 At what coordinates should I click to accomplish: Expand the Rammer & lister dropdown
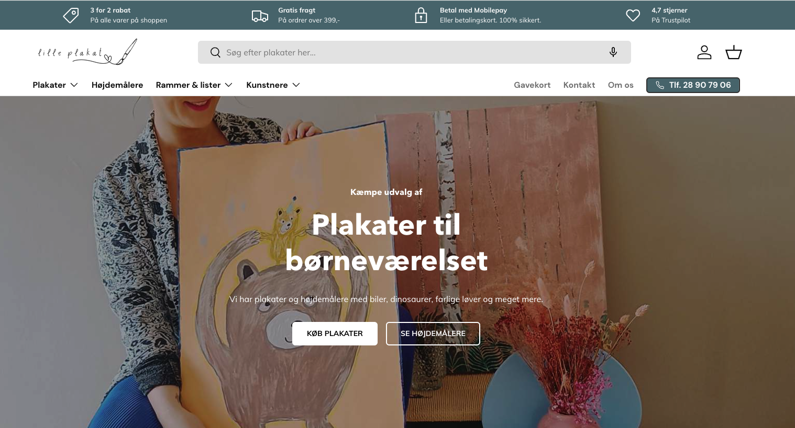(194, 85)
